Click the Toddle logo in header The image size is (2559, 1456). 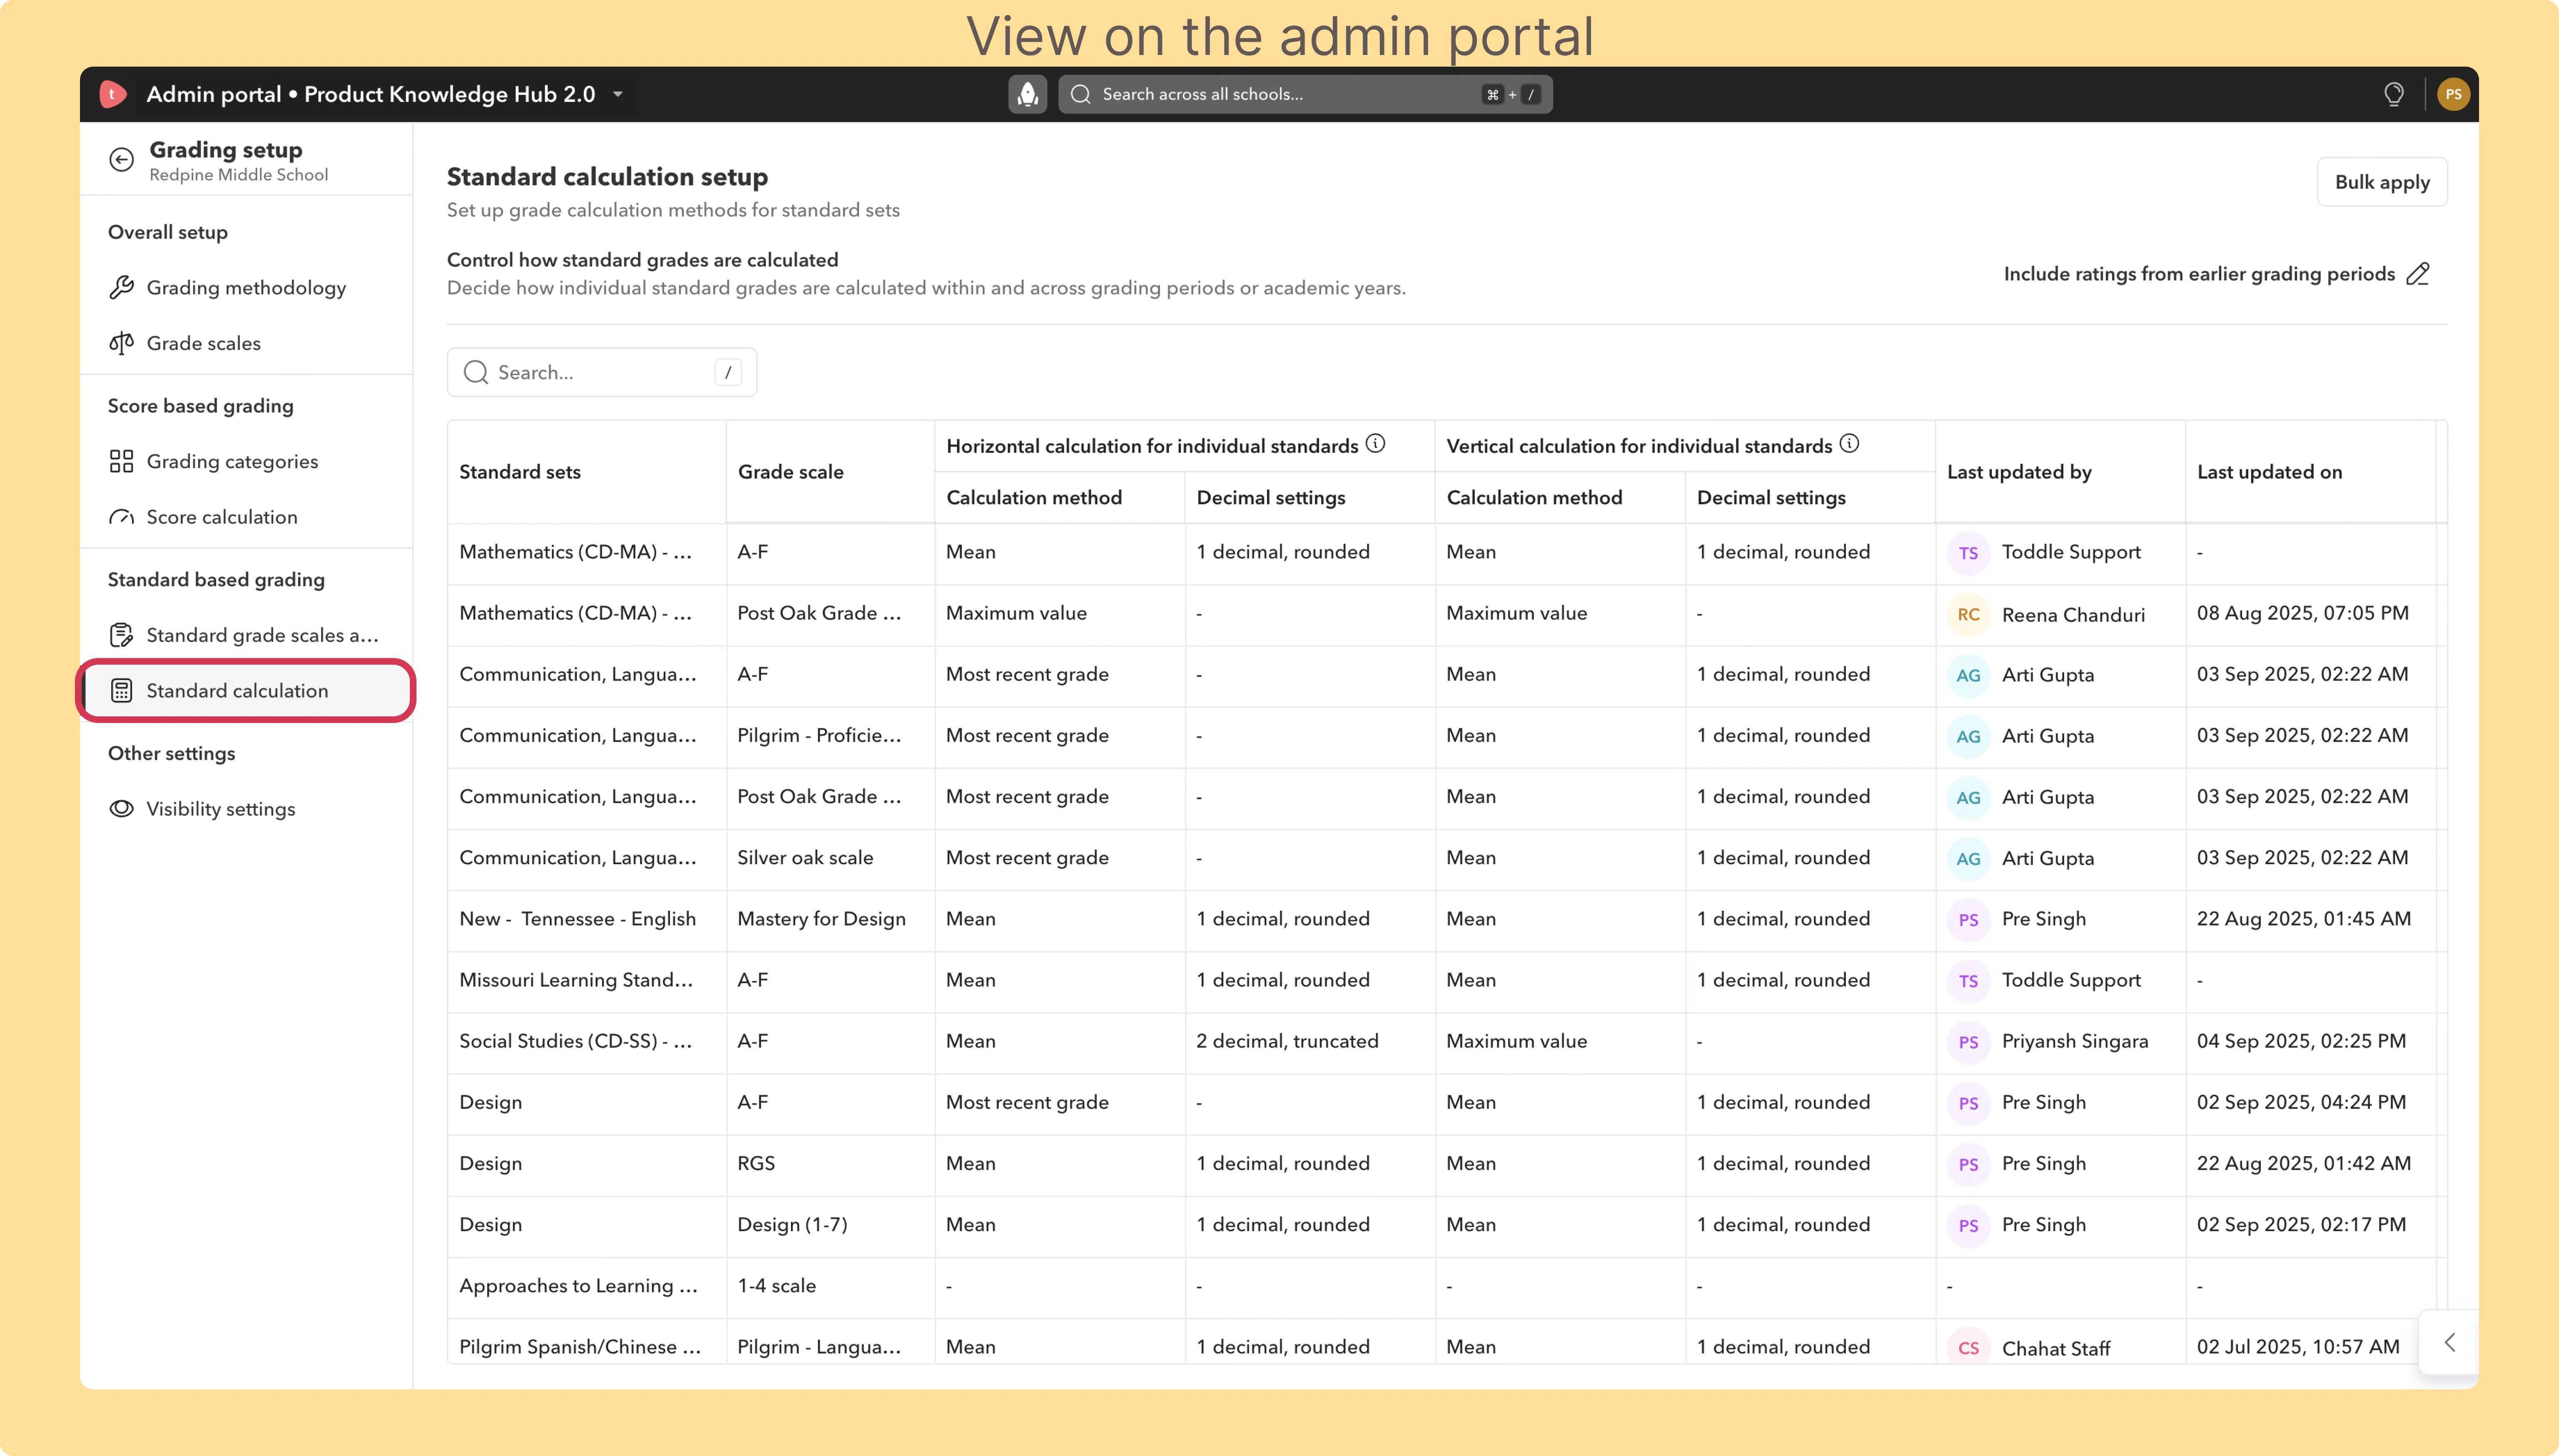[x=113, y=94]
